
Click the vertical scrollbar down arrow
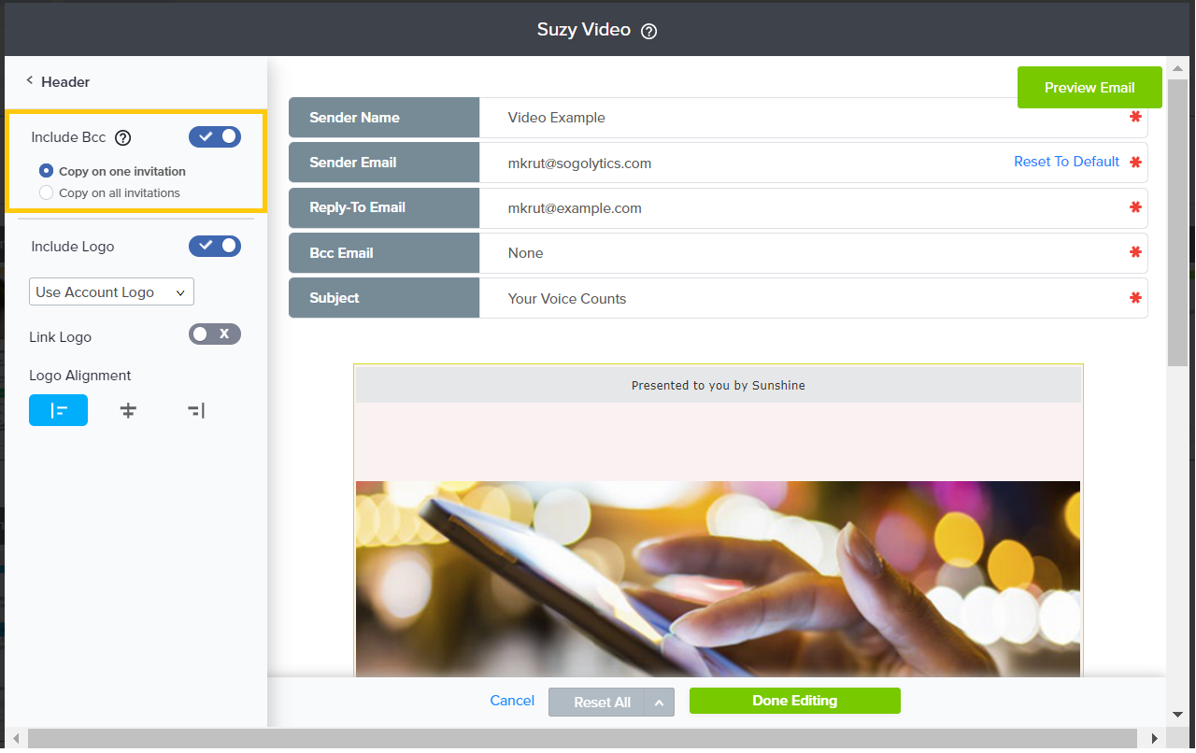point(1177,715)
